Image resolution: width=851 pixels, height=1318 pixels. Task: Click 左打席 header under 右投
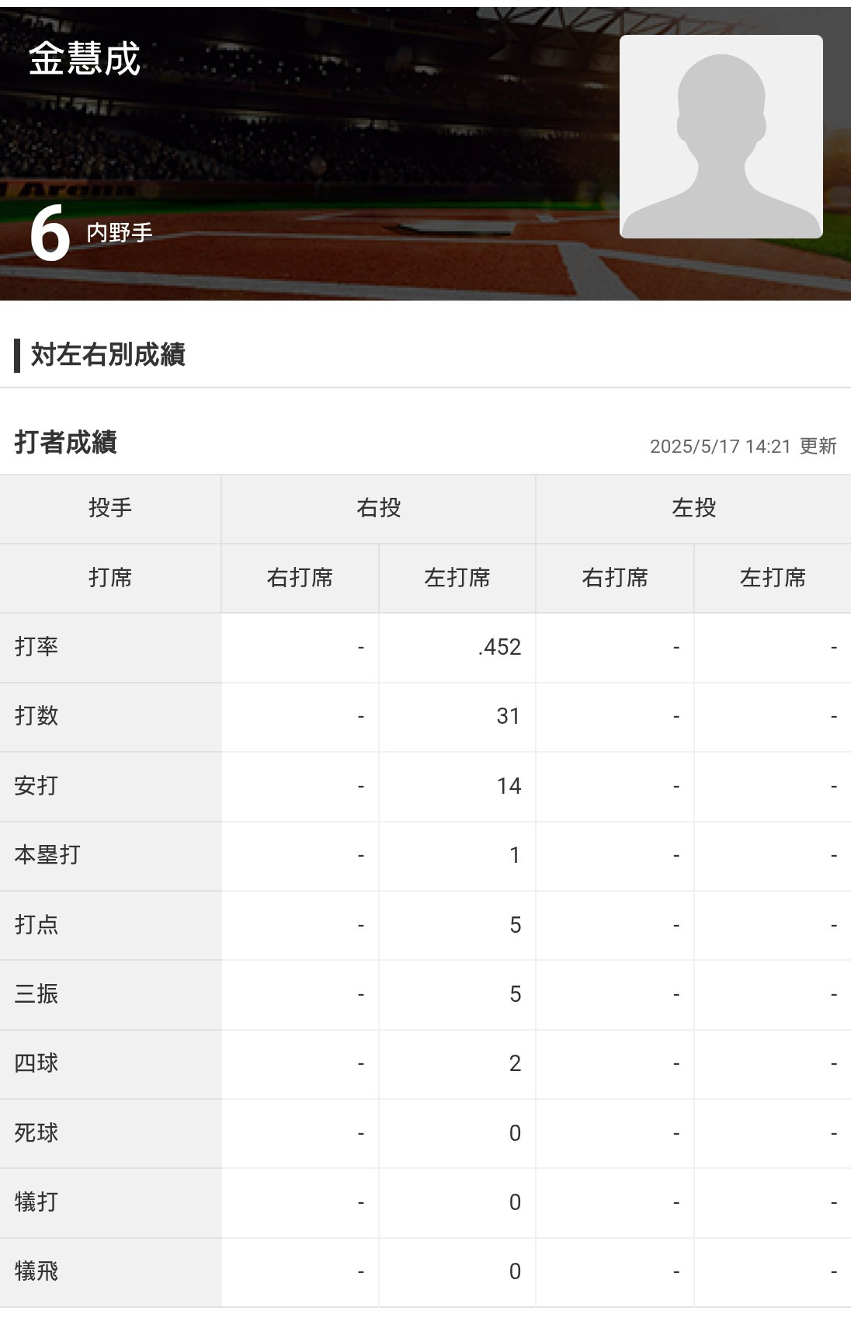[x=457, y=578]
